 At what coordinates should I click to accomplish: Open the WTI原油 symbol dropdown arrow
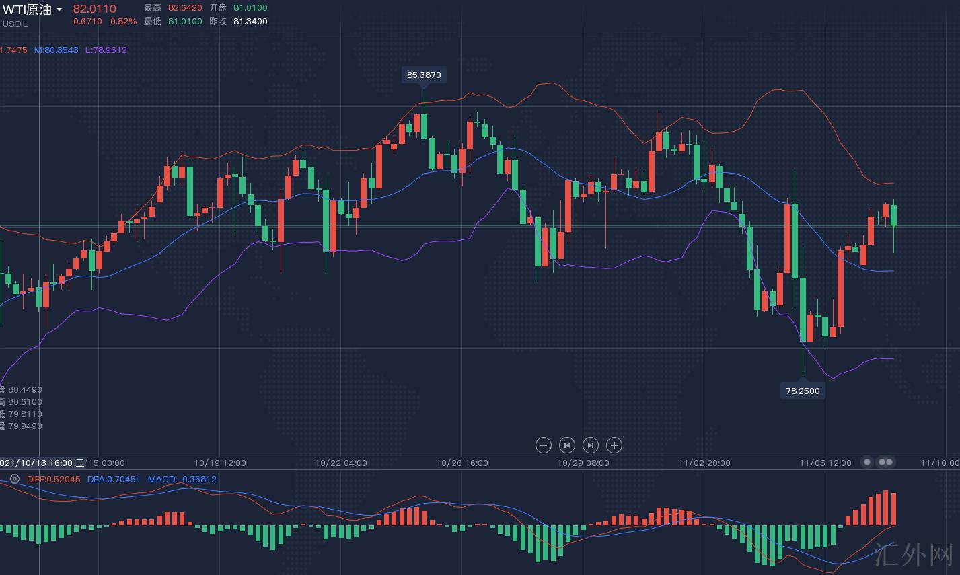click(59, 10)
